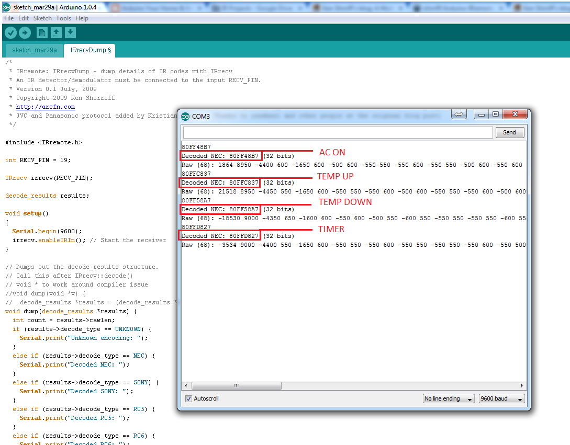Maximize the COM3 serial monitor window

(x=496, y=115)
